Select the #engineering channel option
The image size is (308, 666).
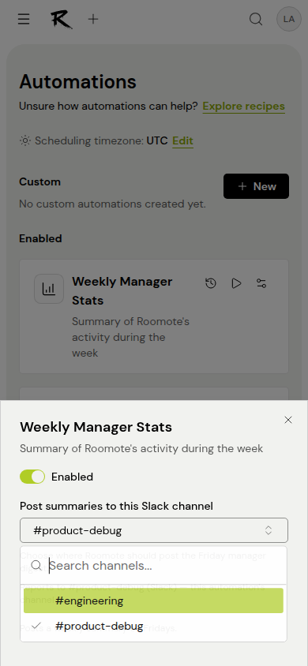tap(153, 601)
